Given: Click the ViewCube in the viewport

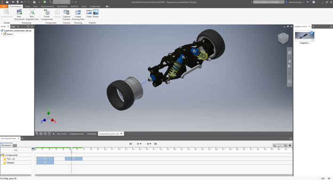Looking at the screenshot, I should pyautogui.click(x=283, y=38).
